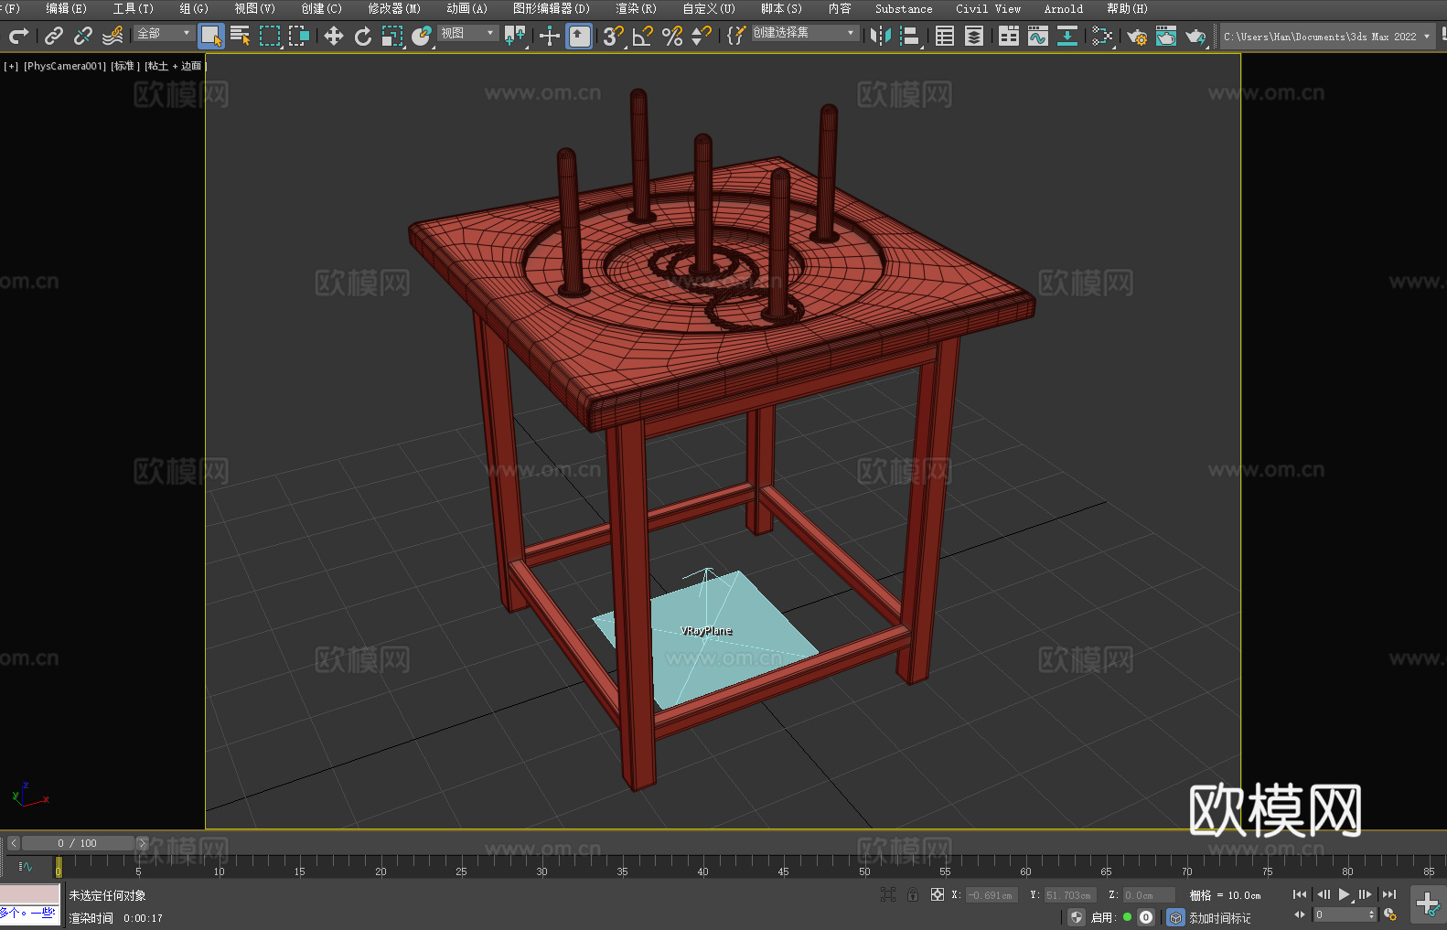Click the Select Object tool
This screenshot has width=1447, height=930.
point(211,37)
